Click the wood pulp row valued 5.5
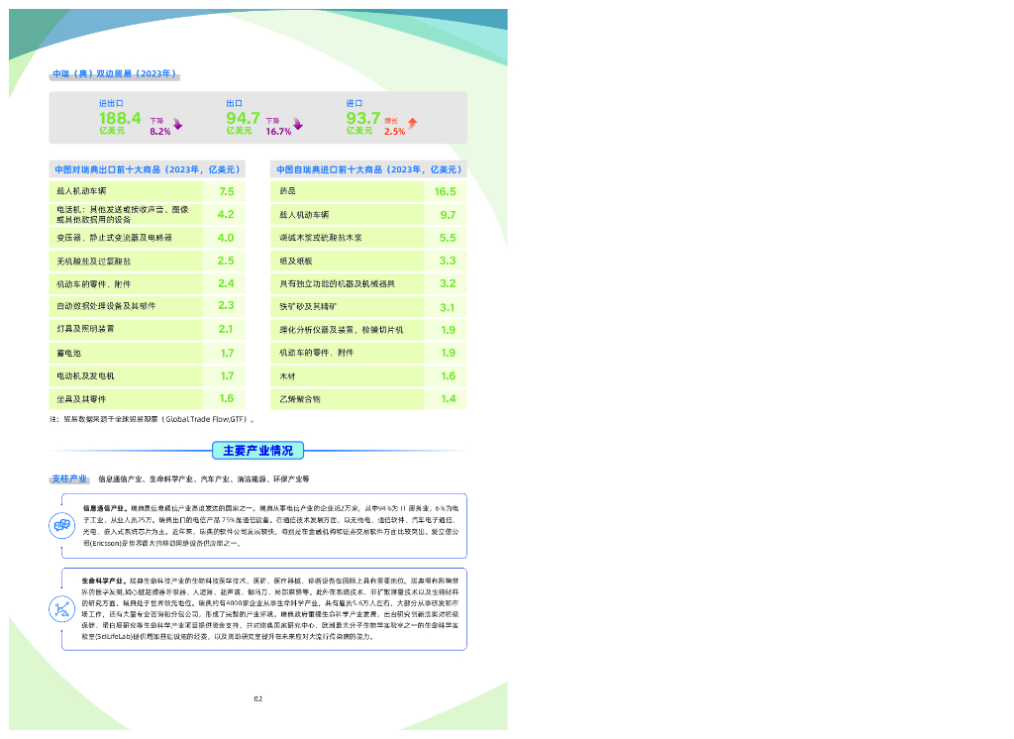1014x739 pixels. click(368, 238)
